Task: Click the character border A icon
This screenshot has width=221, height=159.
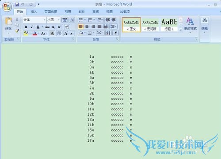Action: [x=72, y=20]
